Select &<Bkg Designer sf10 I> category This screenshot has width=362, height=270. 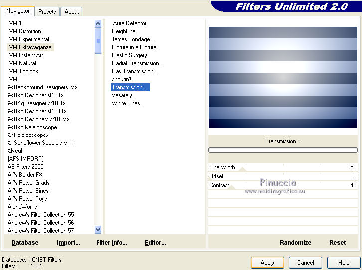tap(35, 95)
